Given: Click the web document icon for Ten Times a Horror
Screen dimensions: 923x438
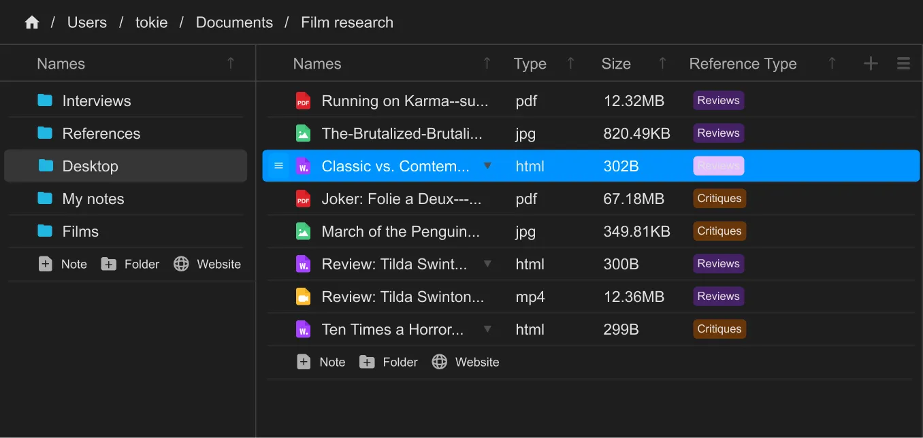Looking at the screenshot, I should pos(303,330).
